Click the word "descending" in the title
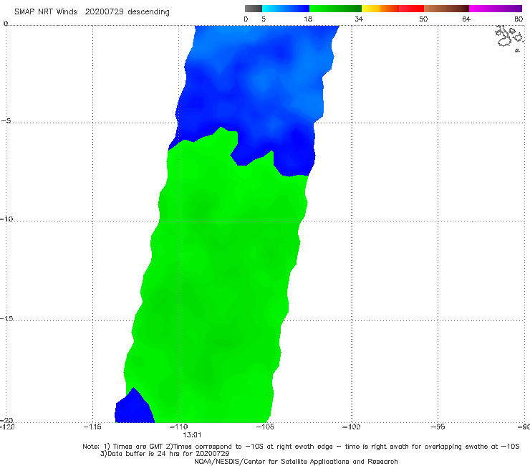Viewport: 530px width, 466px height. [148, 12]
